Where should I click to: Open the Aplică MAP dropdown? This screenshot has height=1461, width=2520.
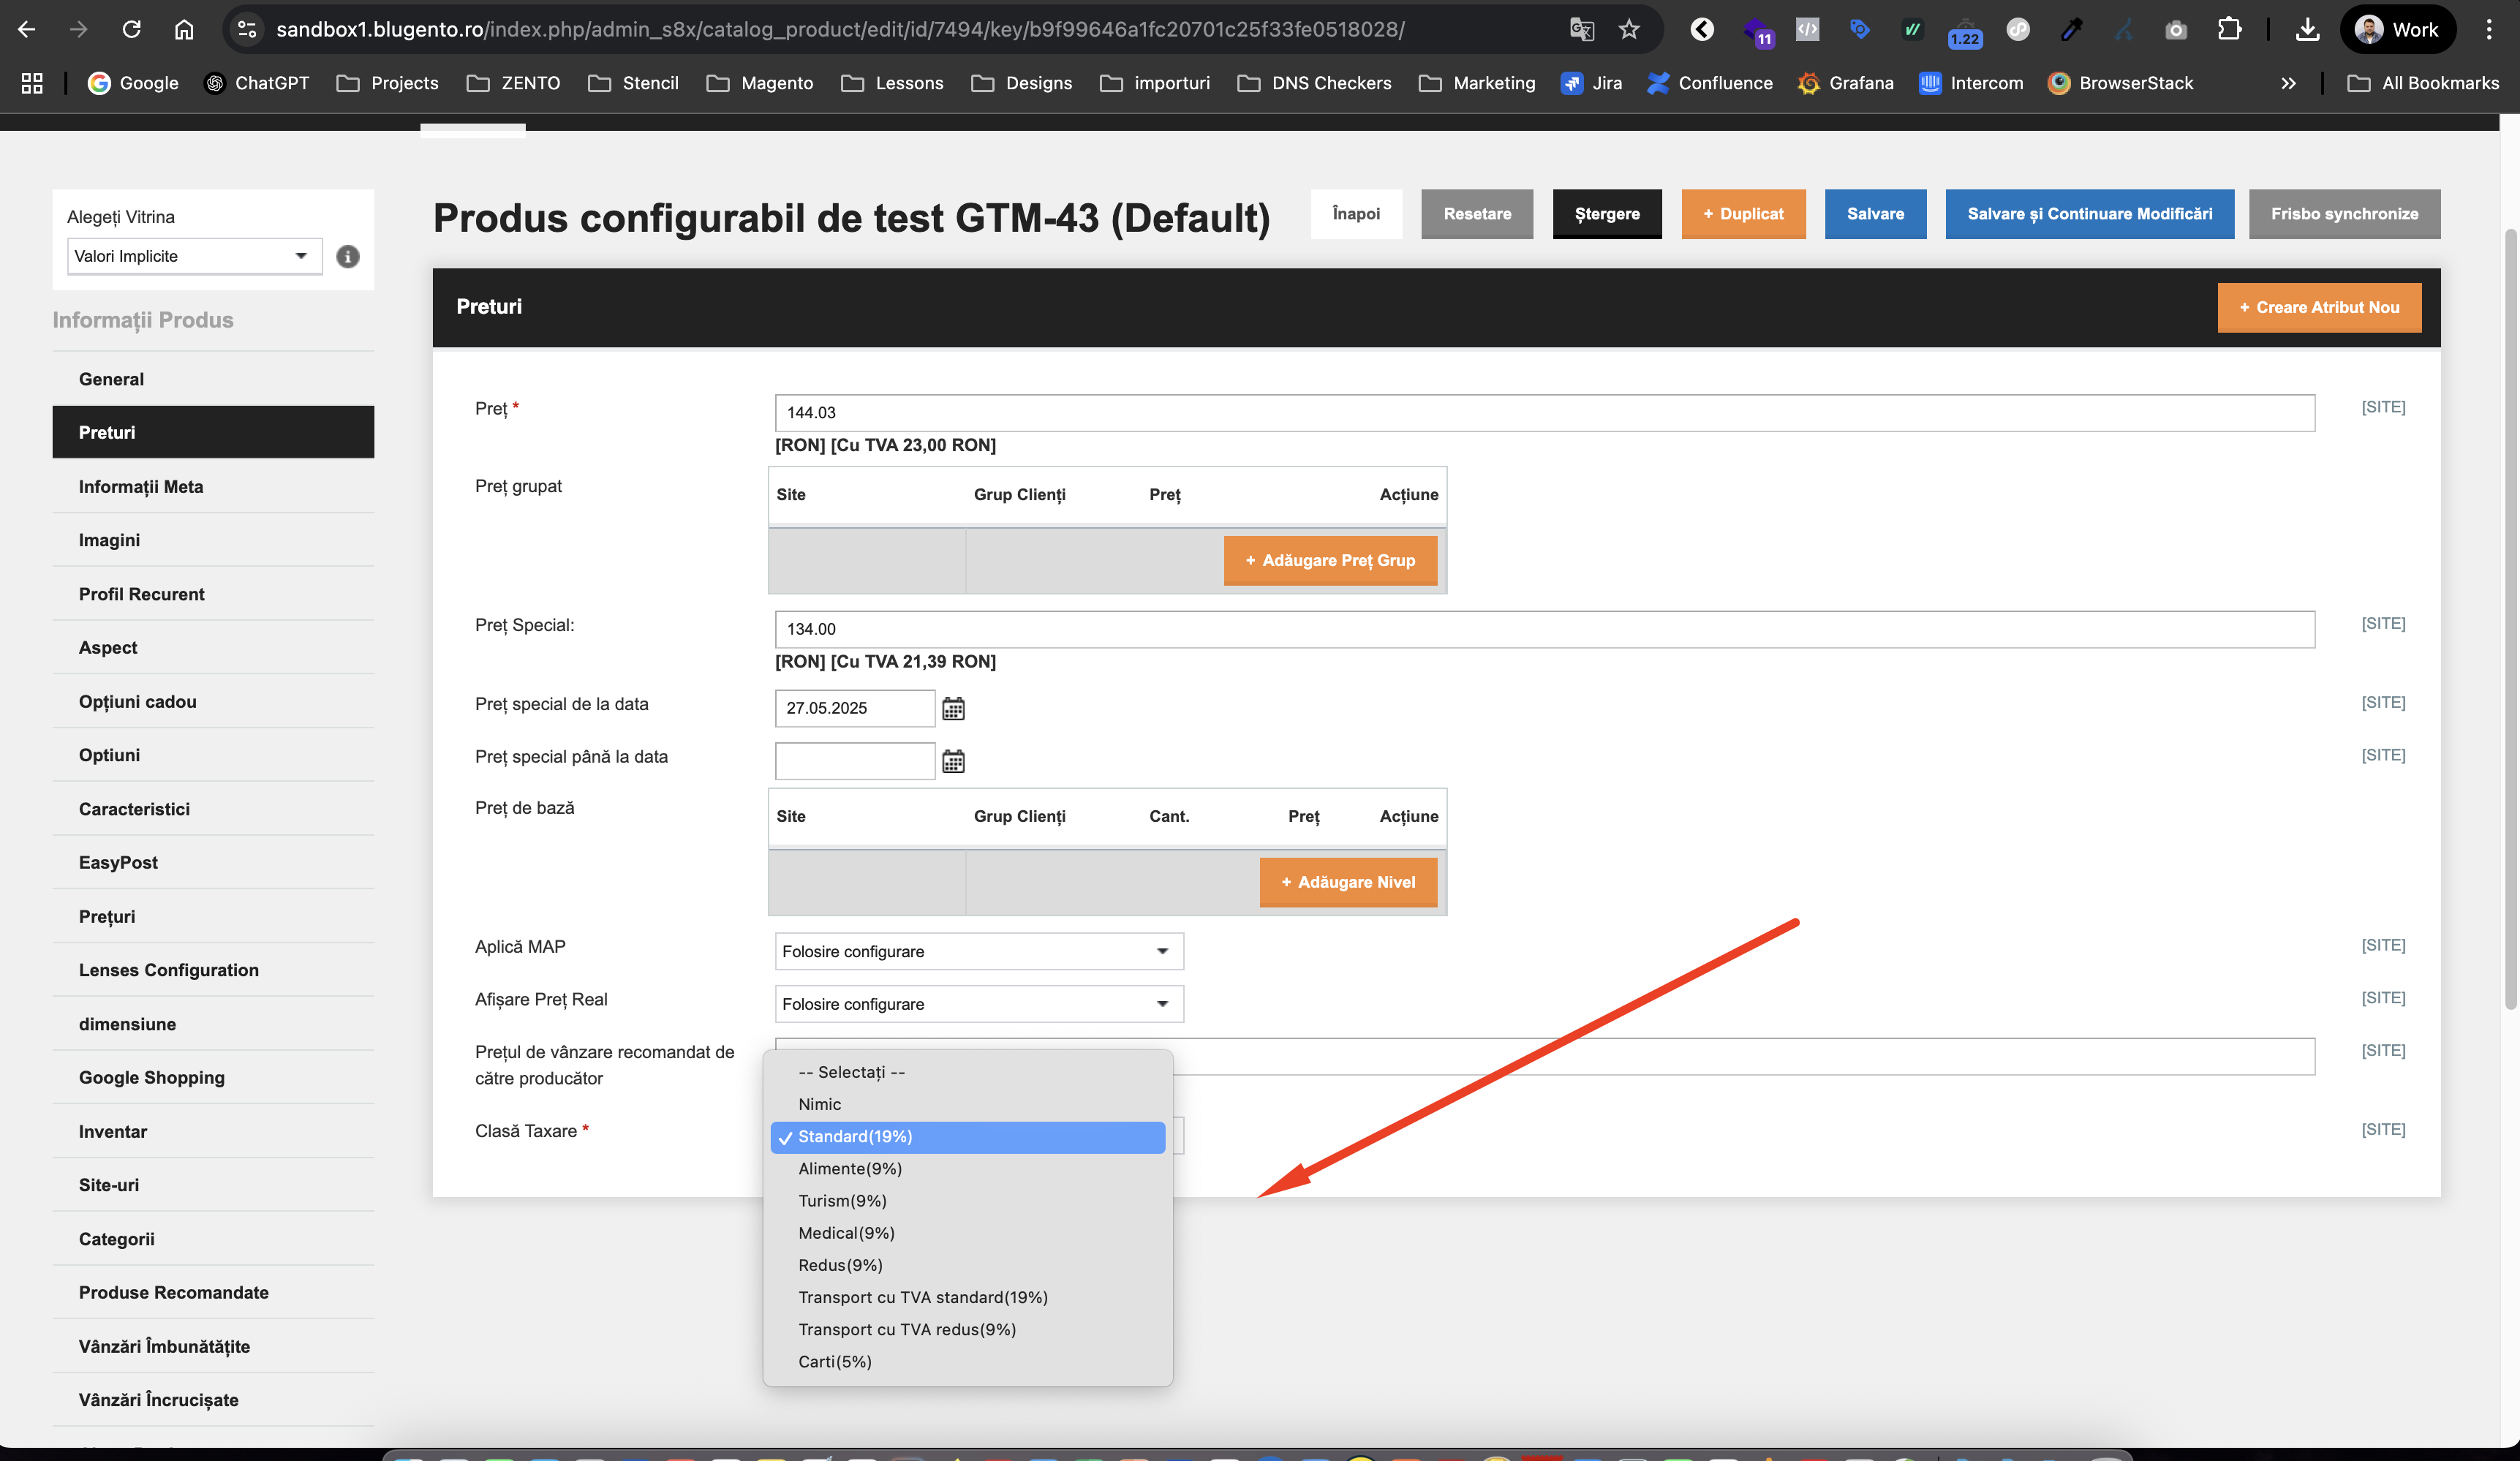click(979, 951)
